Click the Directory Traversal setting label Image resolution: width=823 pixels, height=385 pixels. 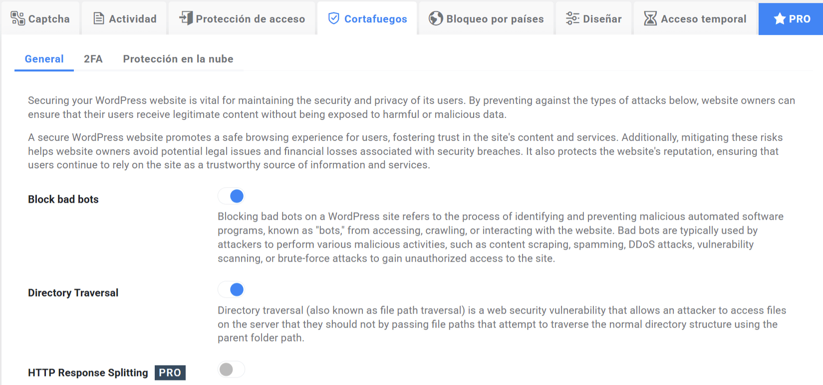(x=73, y=293)
